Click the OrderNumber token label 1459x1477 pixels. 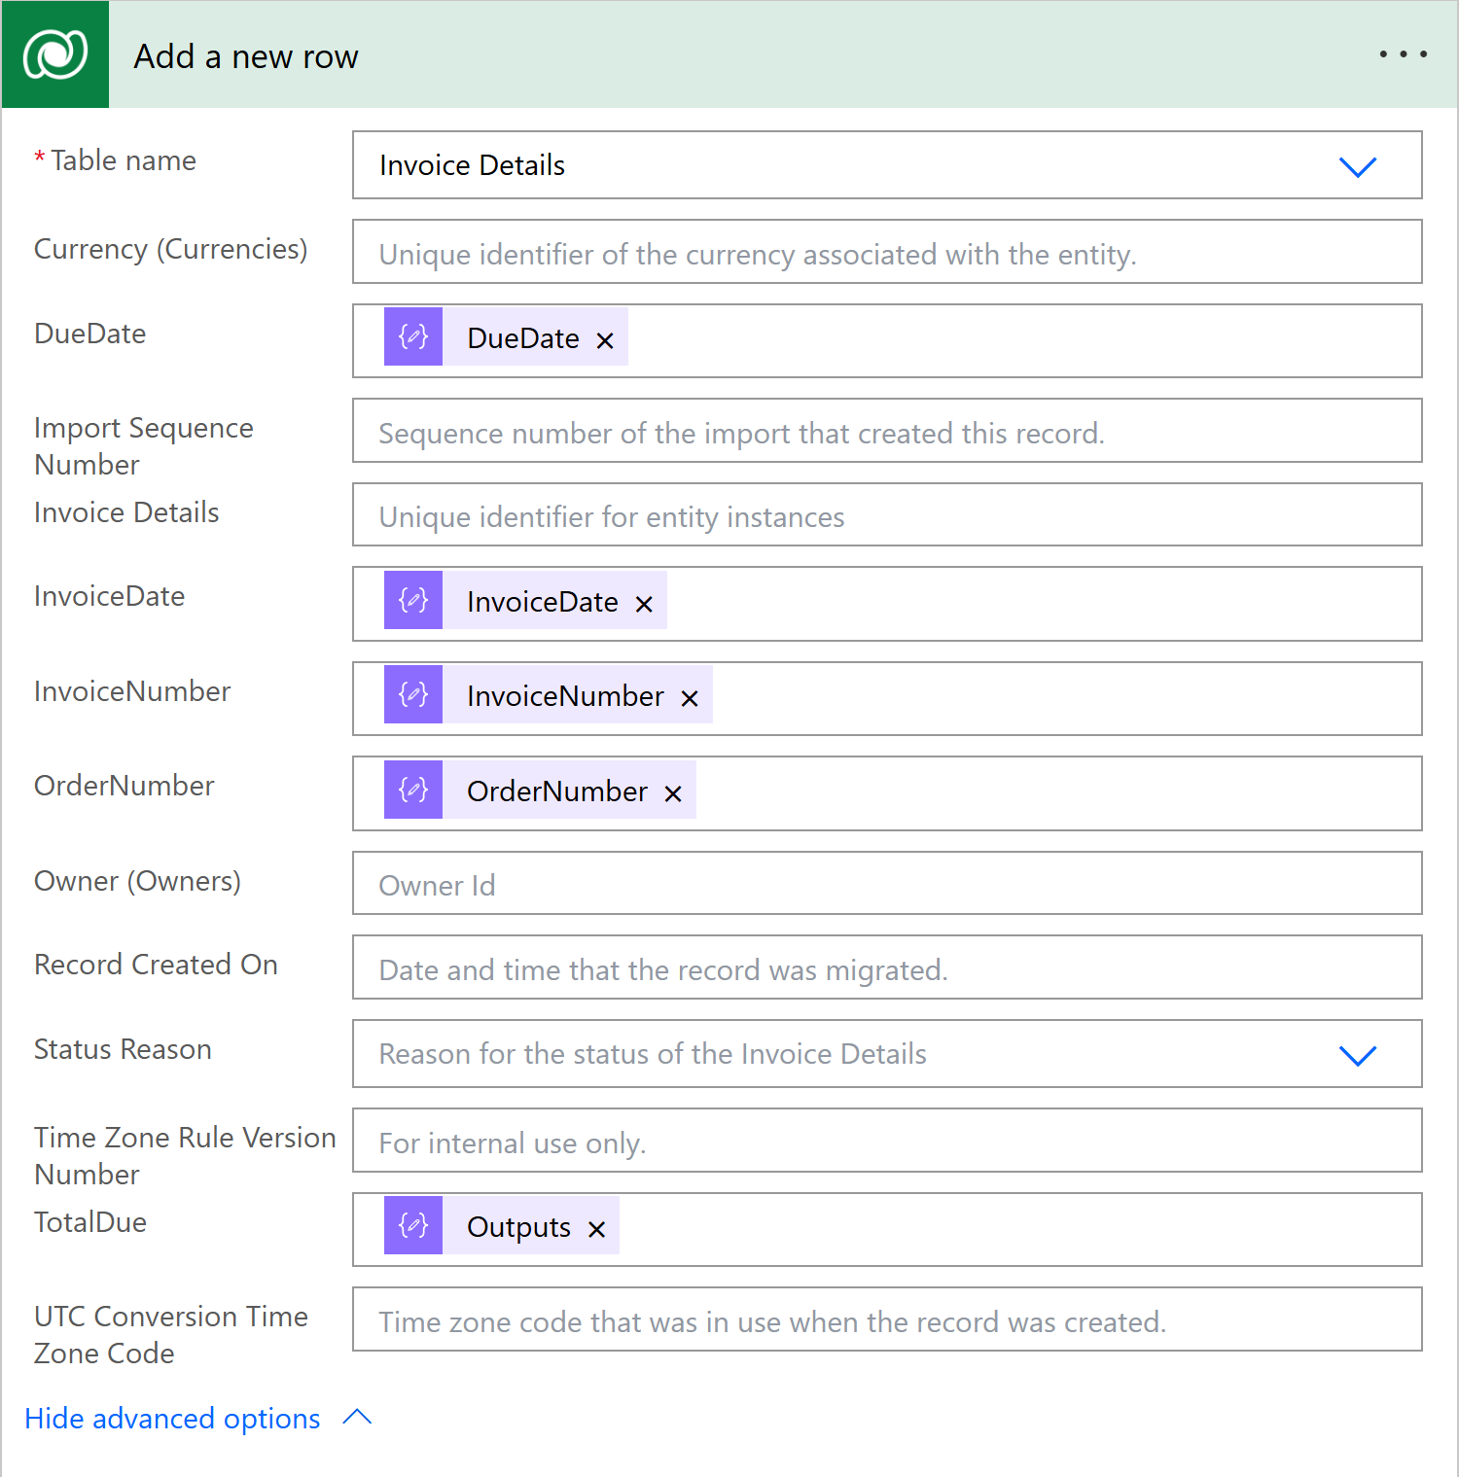[x=557, y=791]
